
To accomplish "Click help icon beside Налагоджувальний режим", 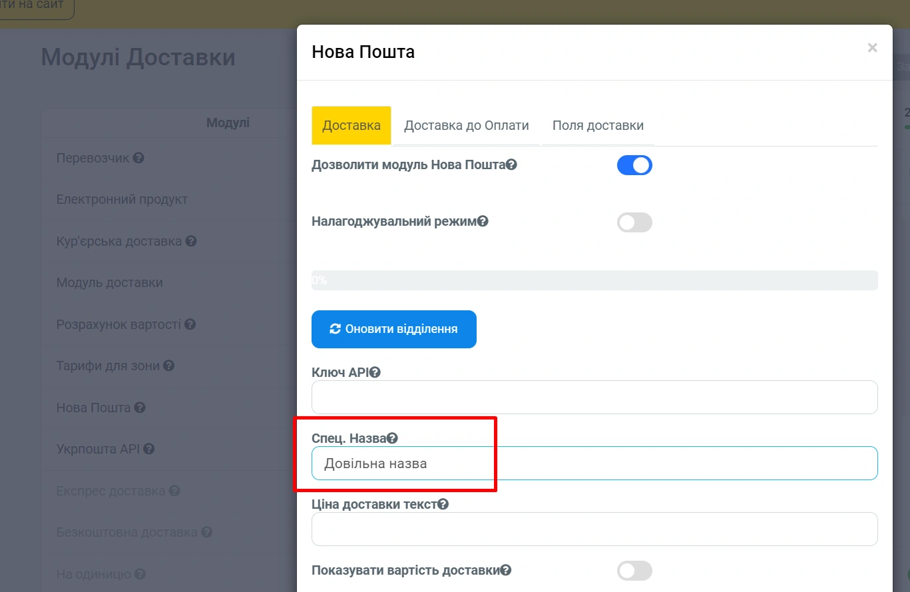I will coord(483,221).
